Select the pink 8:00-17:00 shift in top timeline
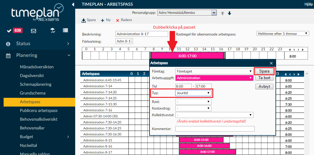This screenshot has height=155, width=314. click(187, 56)
